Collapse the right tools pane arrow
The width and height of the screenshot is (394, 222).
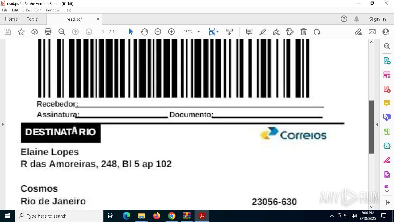point(377,124)
